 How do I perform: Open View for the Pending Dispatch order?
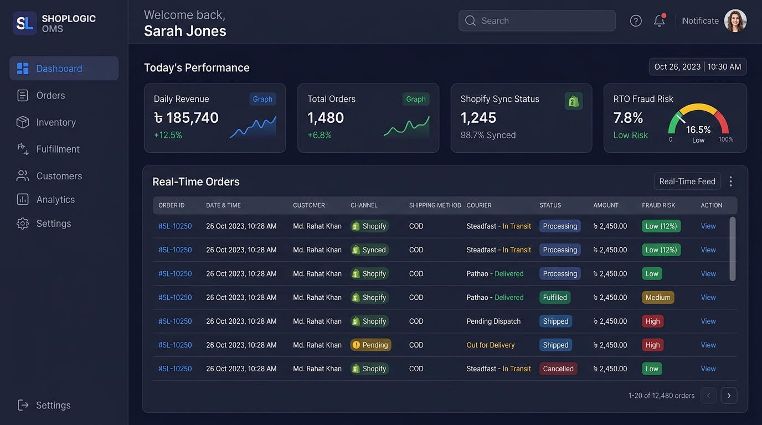[708, 321]
